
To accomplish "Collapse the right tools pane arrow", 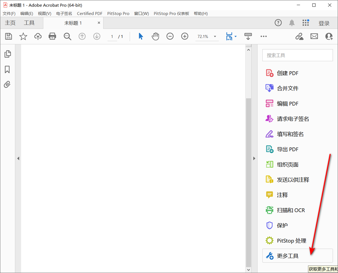I will pos(254,158).
